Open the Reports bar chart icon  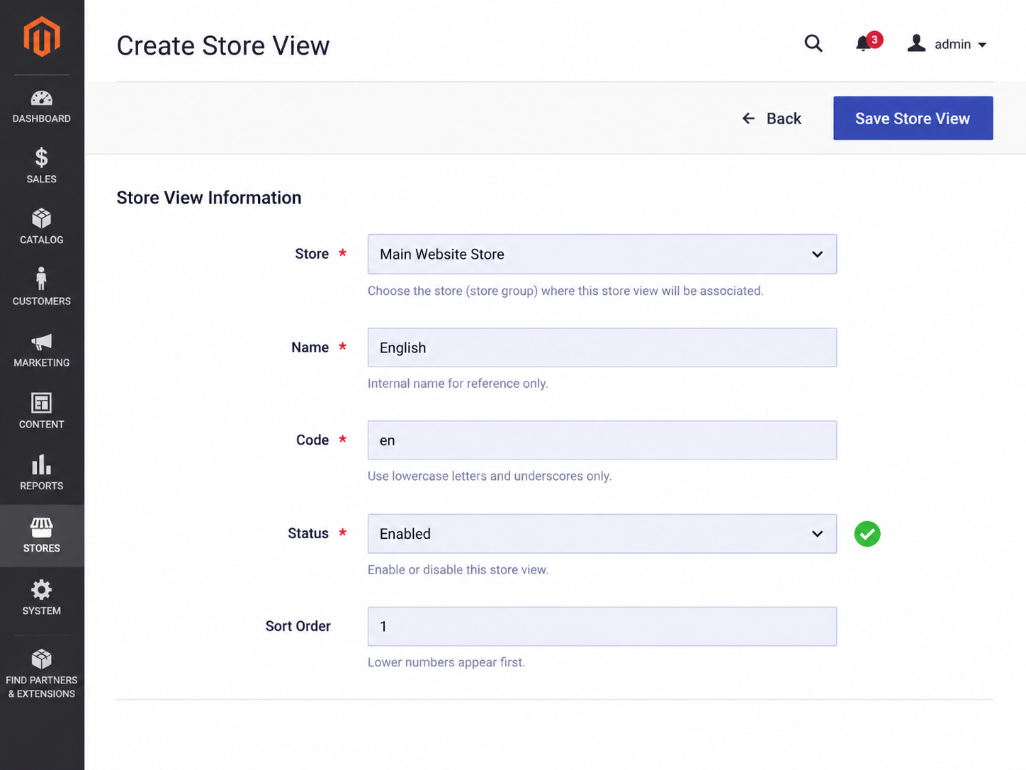coord(42,464)
